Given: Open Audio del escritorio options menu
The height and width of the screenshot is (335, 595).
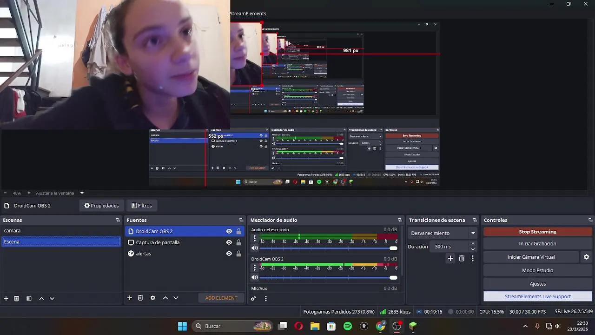Looking at the screenshot, I should coord(254,238).
